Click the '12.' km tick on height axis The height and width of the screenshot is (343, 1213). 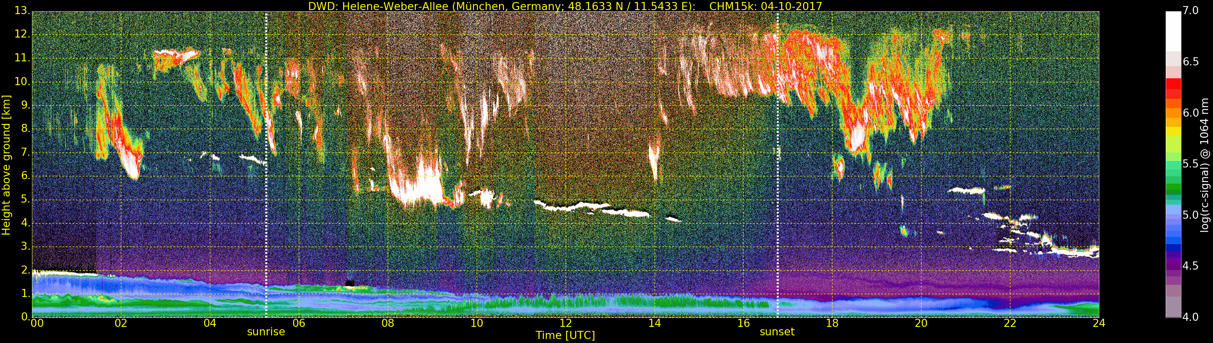(x=22, y=34)
